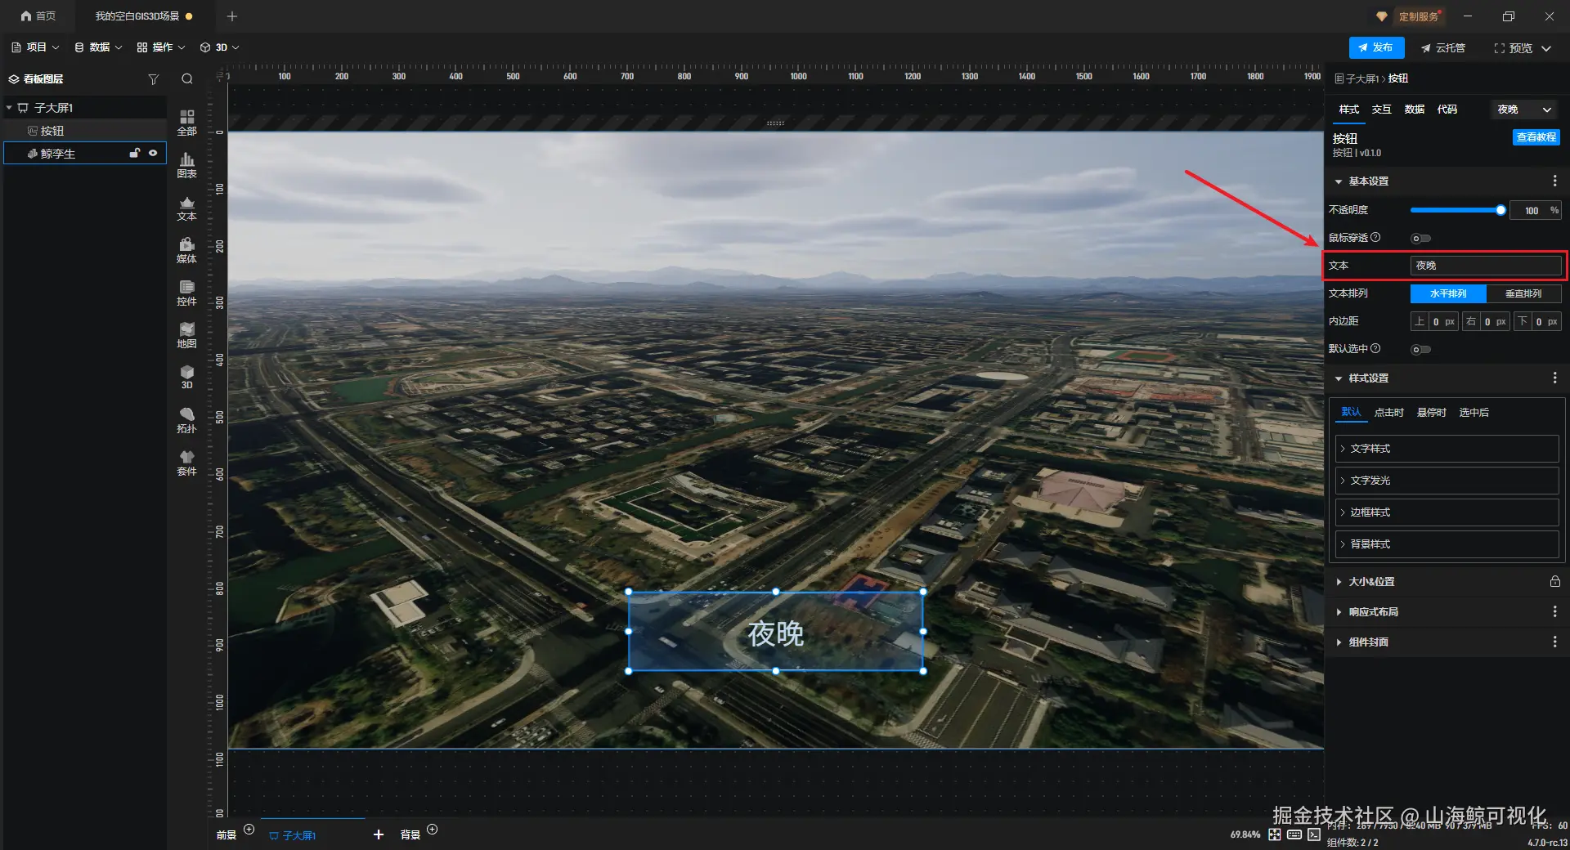Add a new tab with plus icon
The width and height of the screenshot is (1570, 850).
pyautogui.click(x=232, y=16)
